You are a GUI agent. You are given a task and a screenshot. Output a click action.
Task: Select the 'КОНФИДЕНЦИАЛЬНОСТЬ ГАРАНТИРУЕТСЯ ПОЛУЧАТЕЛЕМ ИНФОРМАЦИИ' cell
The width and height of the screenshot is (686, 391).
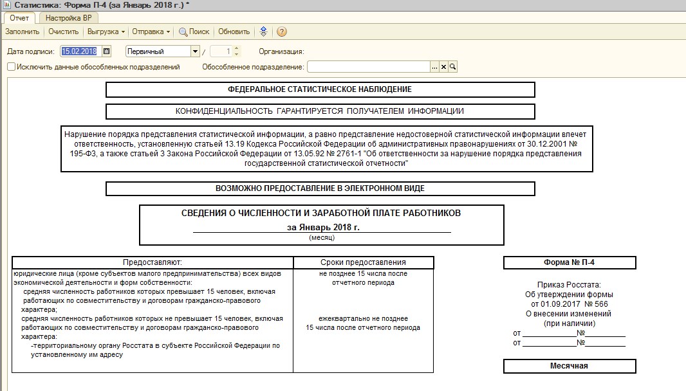320,111
